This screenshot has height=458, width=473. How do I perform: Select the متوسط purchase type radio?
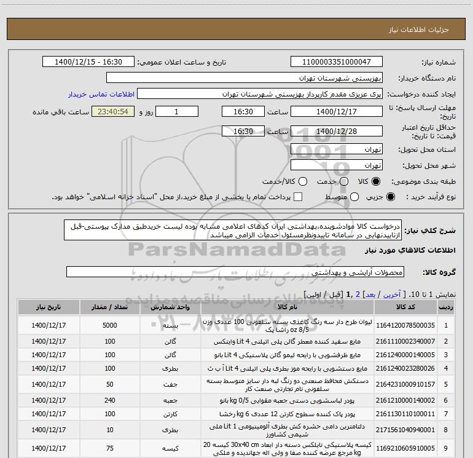click(x=354, y=197)
